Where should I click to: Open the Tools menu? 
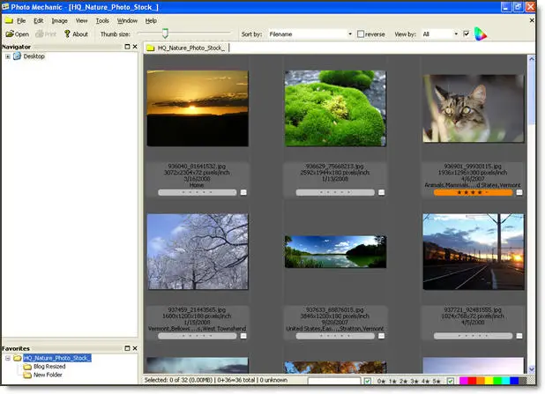tap(102, 20)
